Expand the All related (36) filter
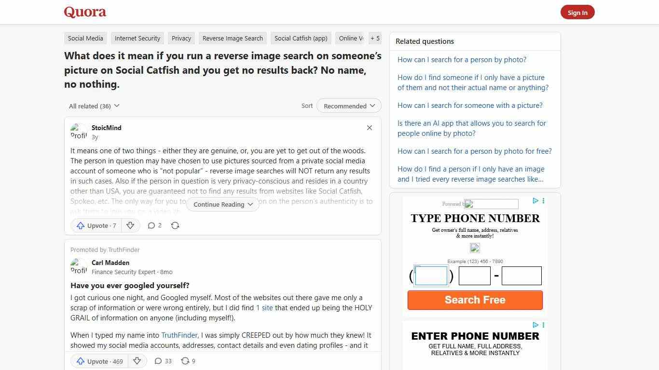Screen dimensions: 659x370 [x=94, y=106]
